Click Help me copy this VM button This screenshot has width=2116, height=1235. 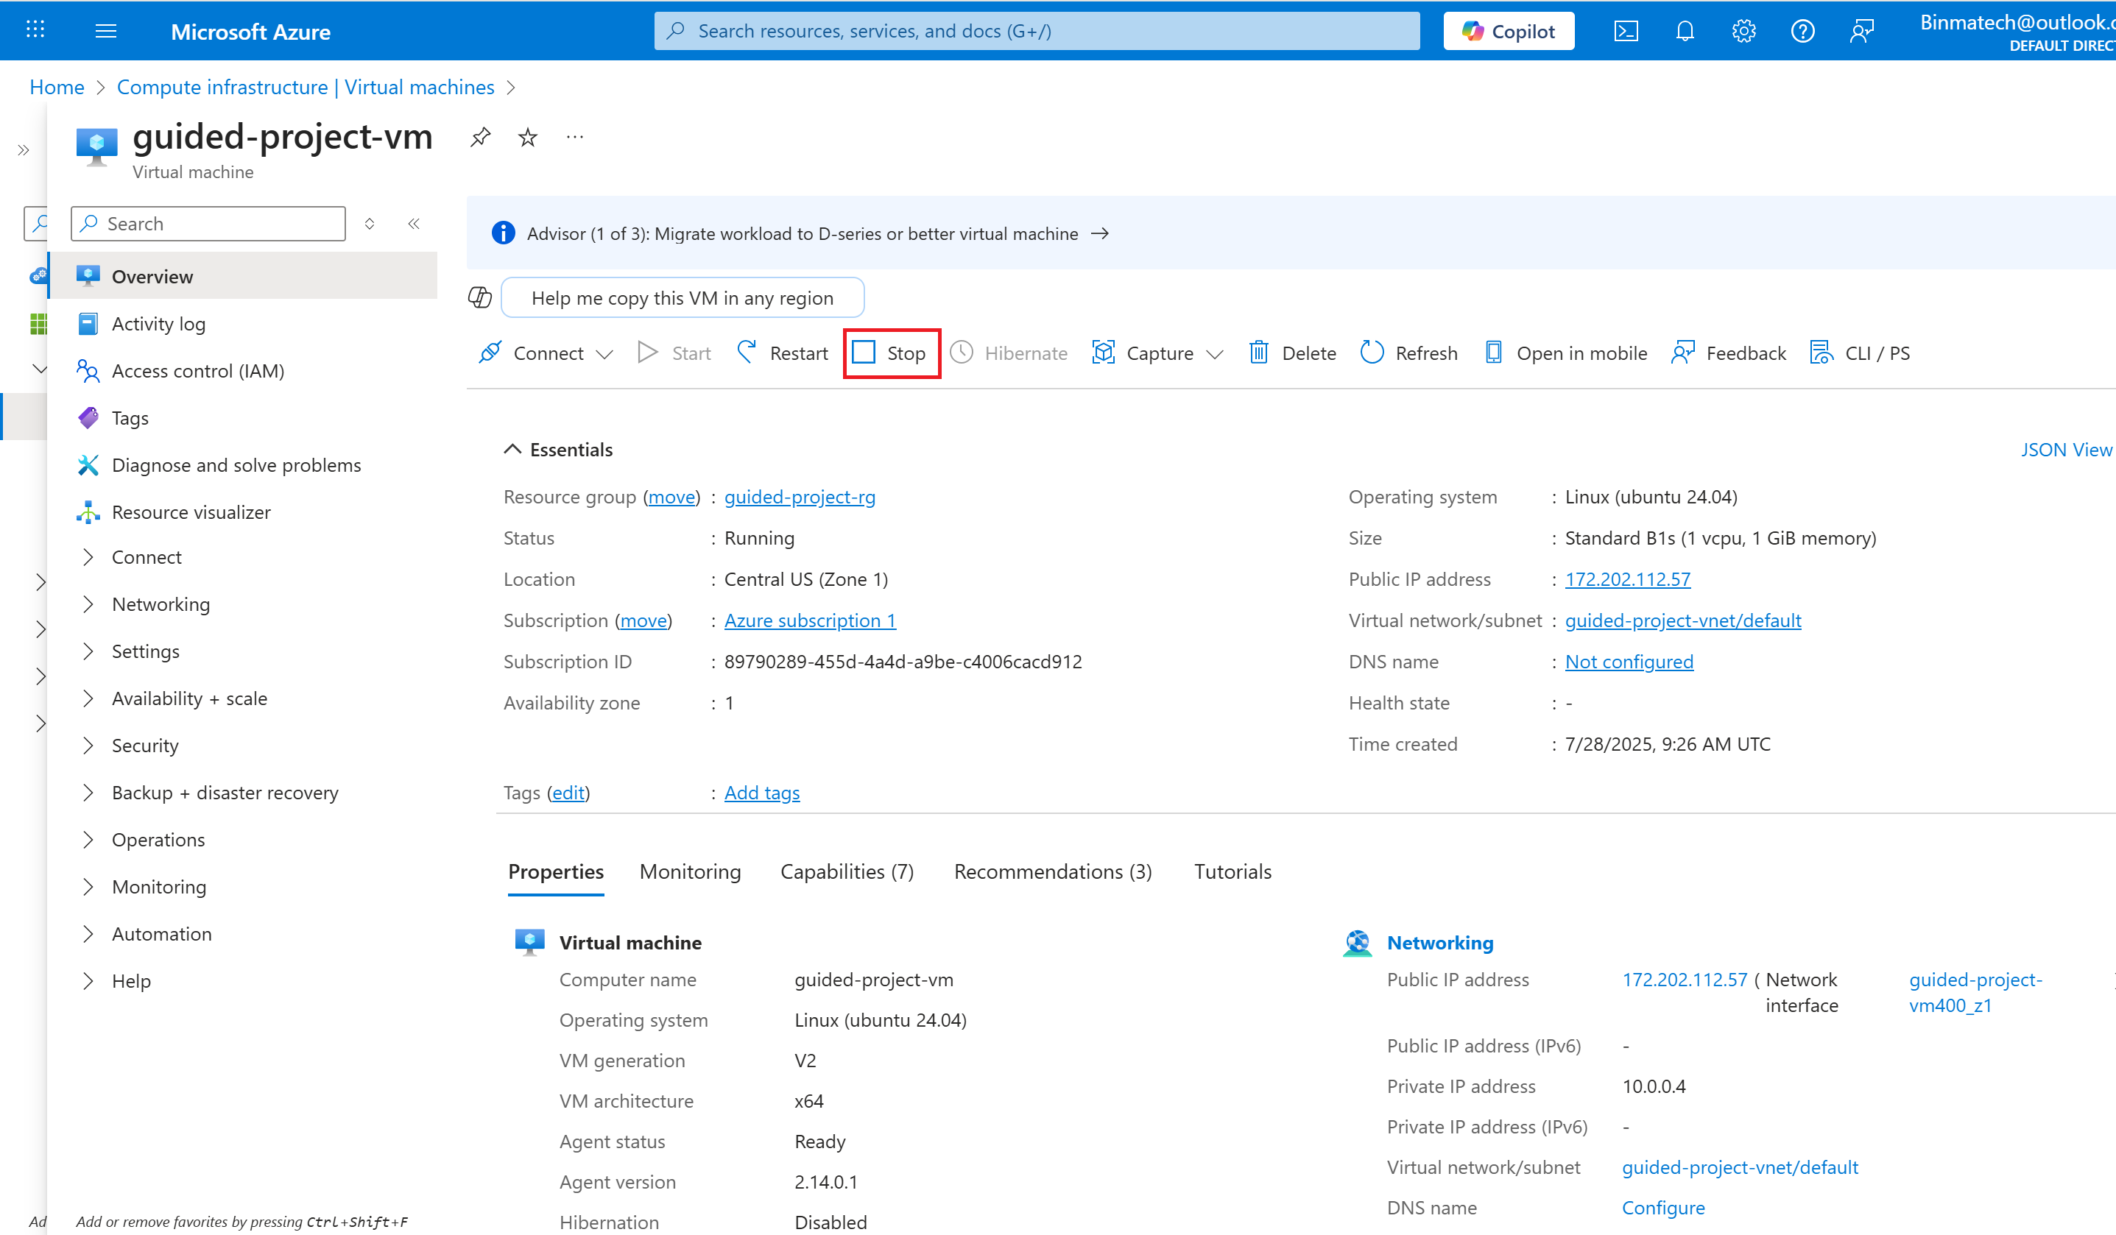(682, 298)
